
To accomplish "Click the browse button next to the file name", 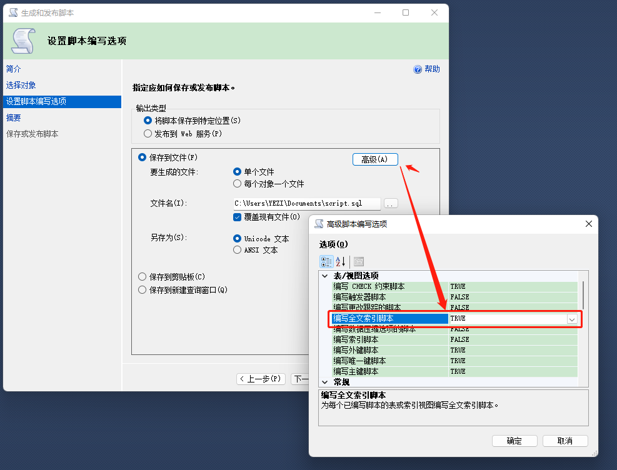I will coord(391,204).
